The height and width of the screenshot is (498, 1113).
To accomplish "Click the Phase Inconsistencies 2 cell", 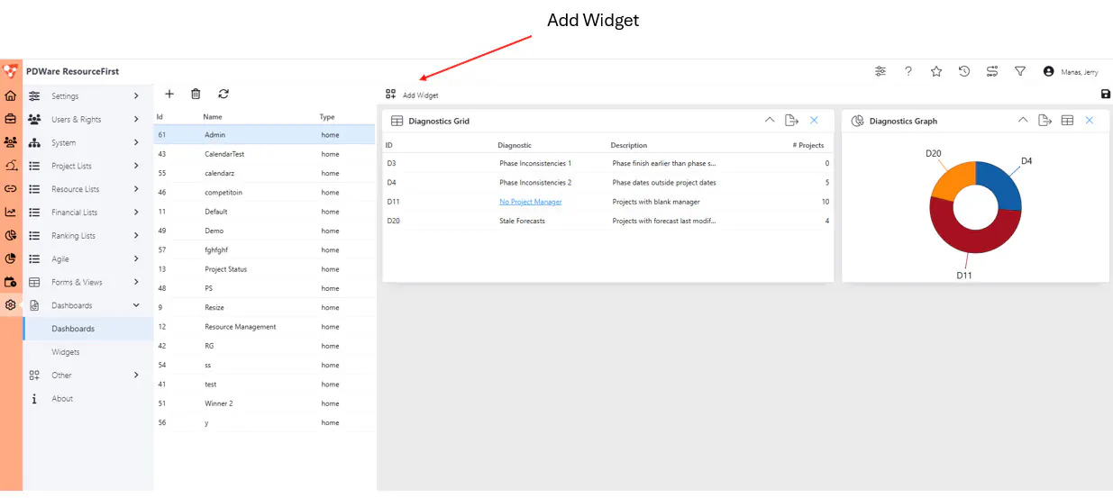I will click(x=535, y=183).
